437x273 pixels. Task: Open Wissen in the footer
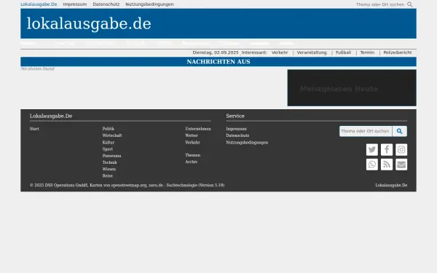point(109,169)
